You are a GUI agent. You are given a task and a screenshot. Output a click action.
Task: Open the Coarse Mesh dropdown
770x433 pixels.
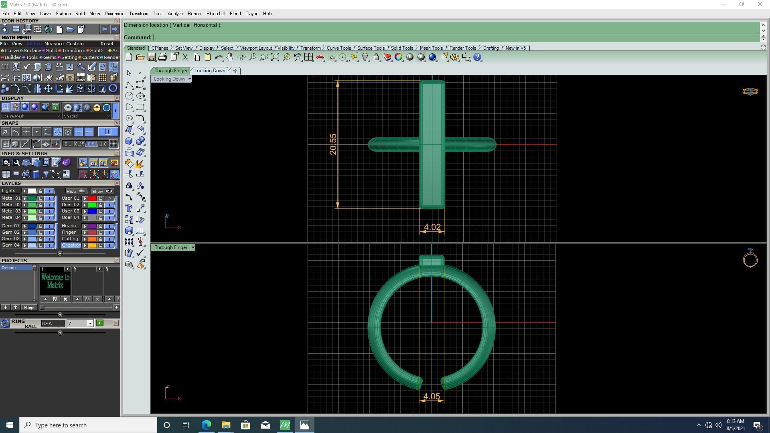coord(59,116)
